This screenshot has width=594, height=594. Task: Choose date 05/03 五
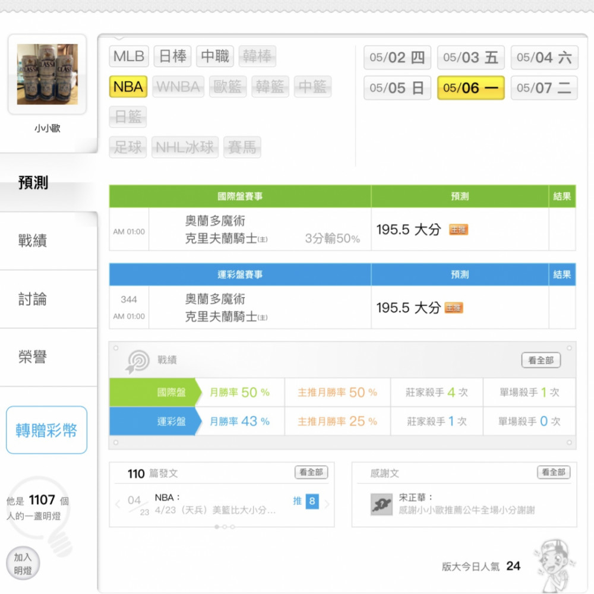click(x=471, y=58)
